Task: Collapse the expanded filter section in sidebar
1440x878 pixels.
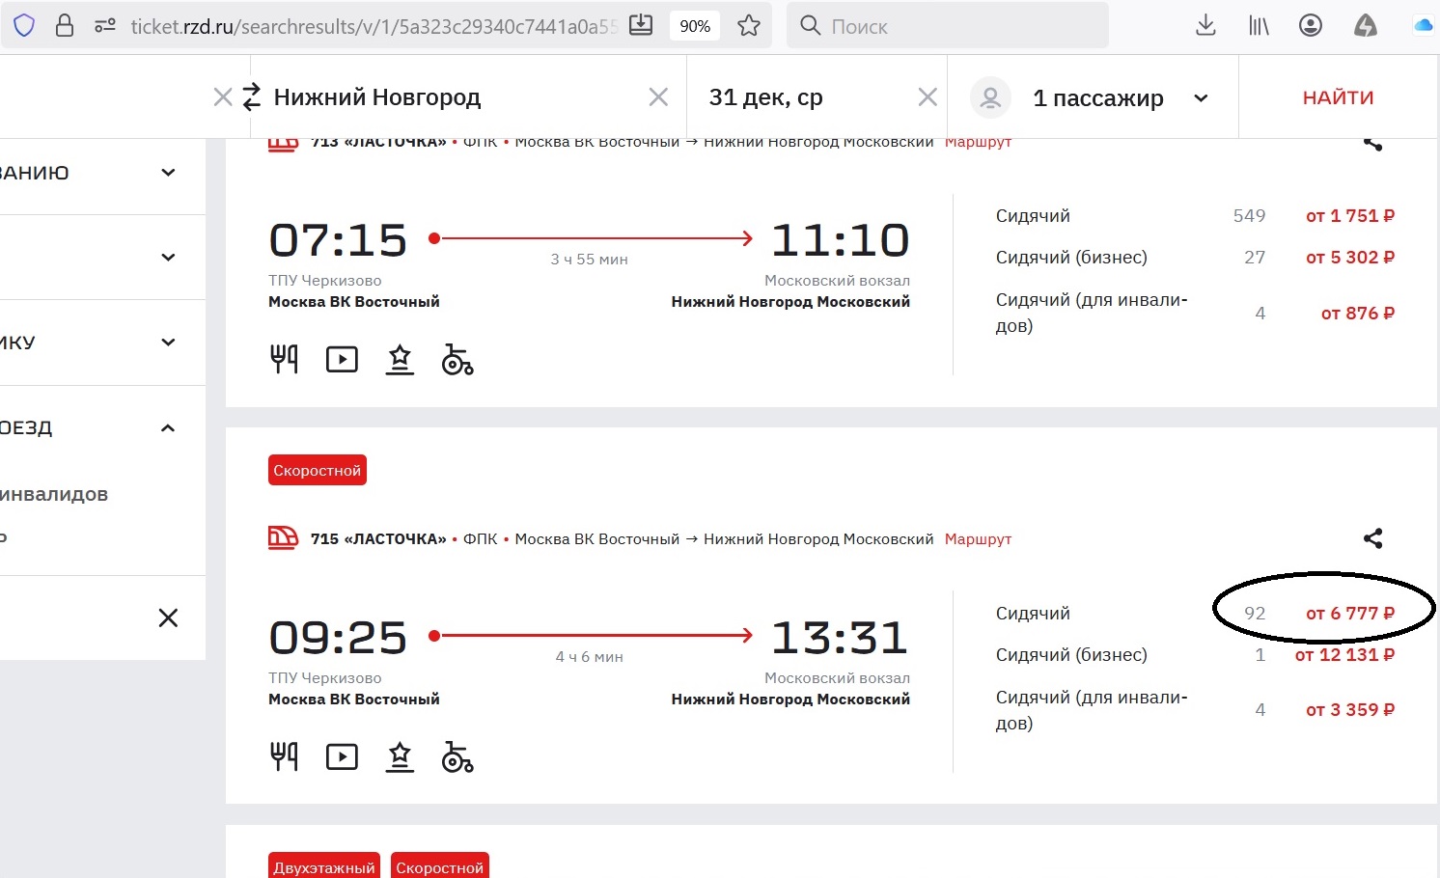Action: [x=168, y=427]
